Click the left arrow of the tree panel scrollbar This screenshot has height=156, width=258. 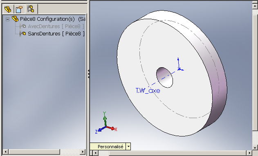(5, 152)
